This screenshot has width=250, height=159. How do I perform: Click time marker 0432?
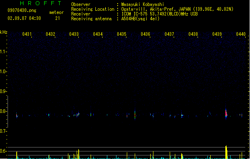pos(50,34)
